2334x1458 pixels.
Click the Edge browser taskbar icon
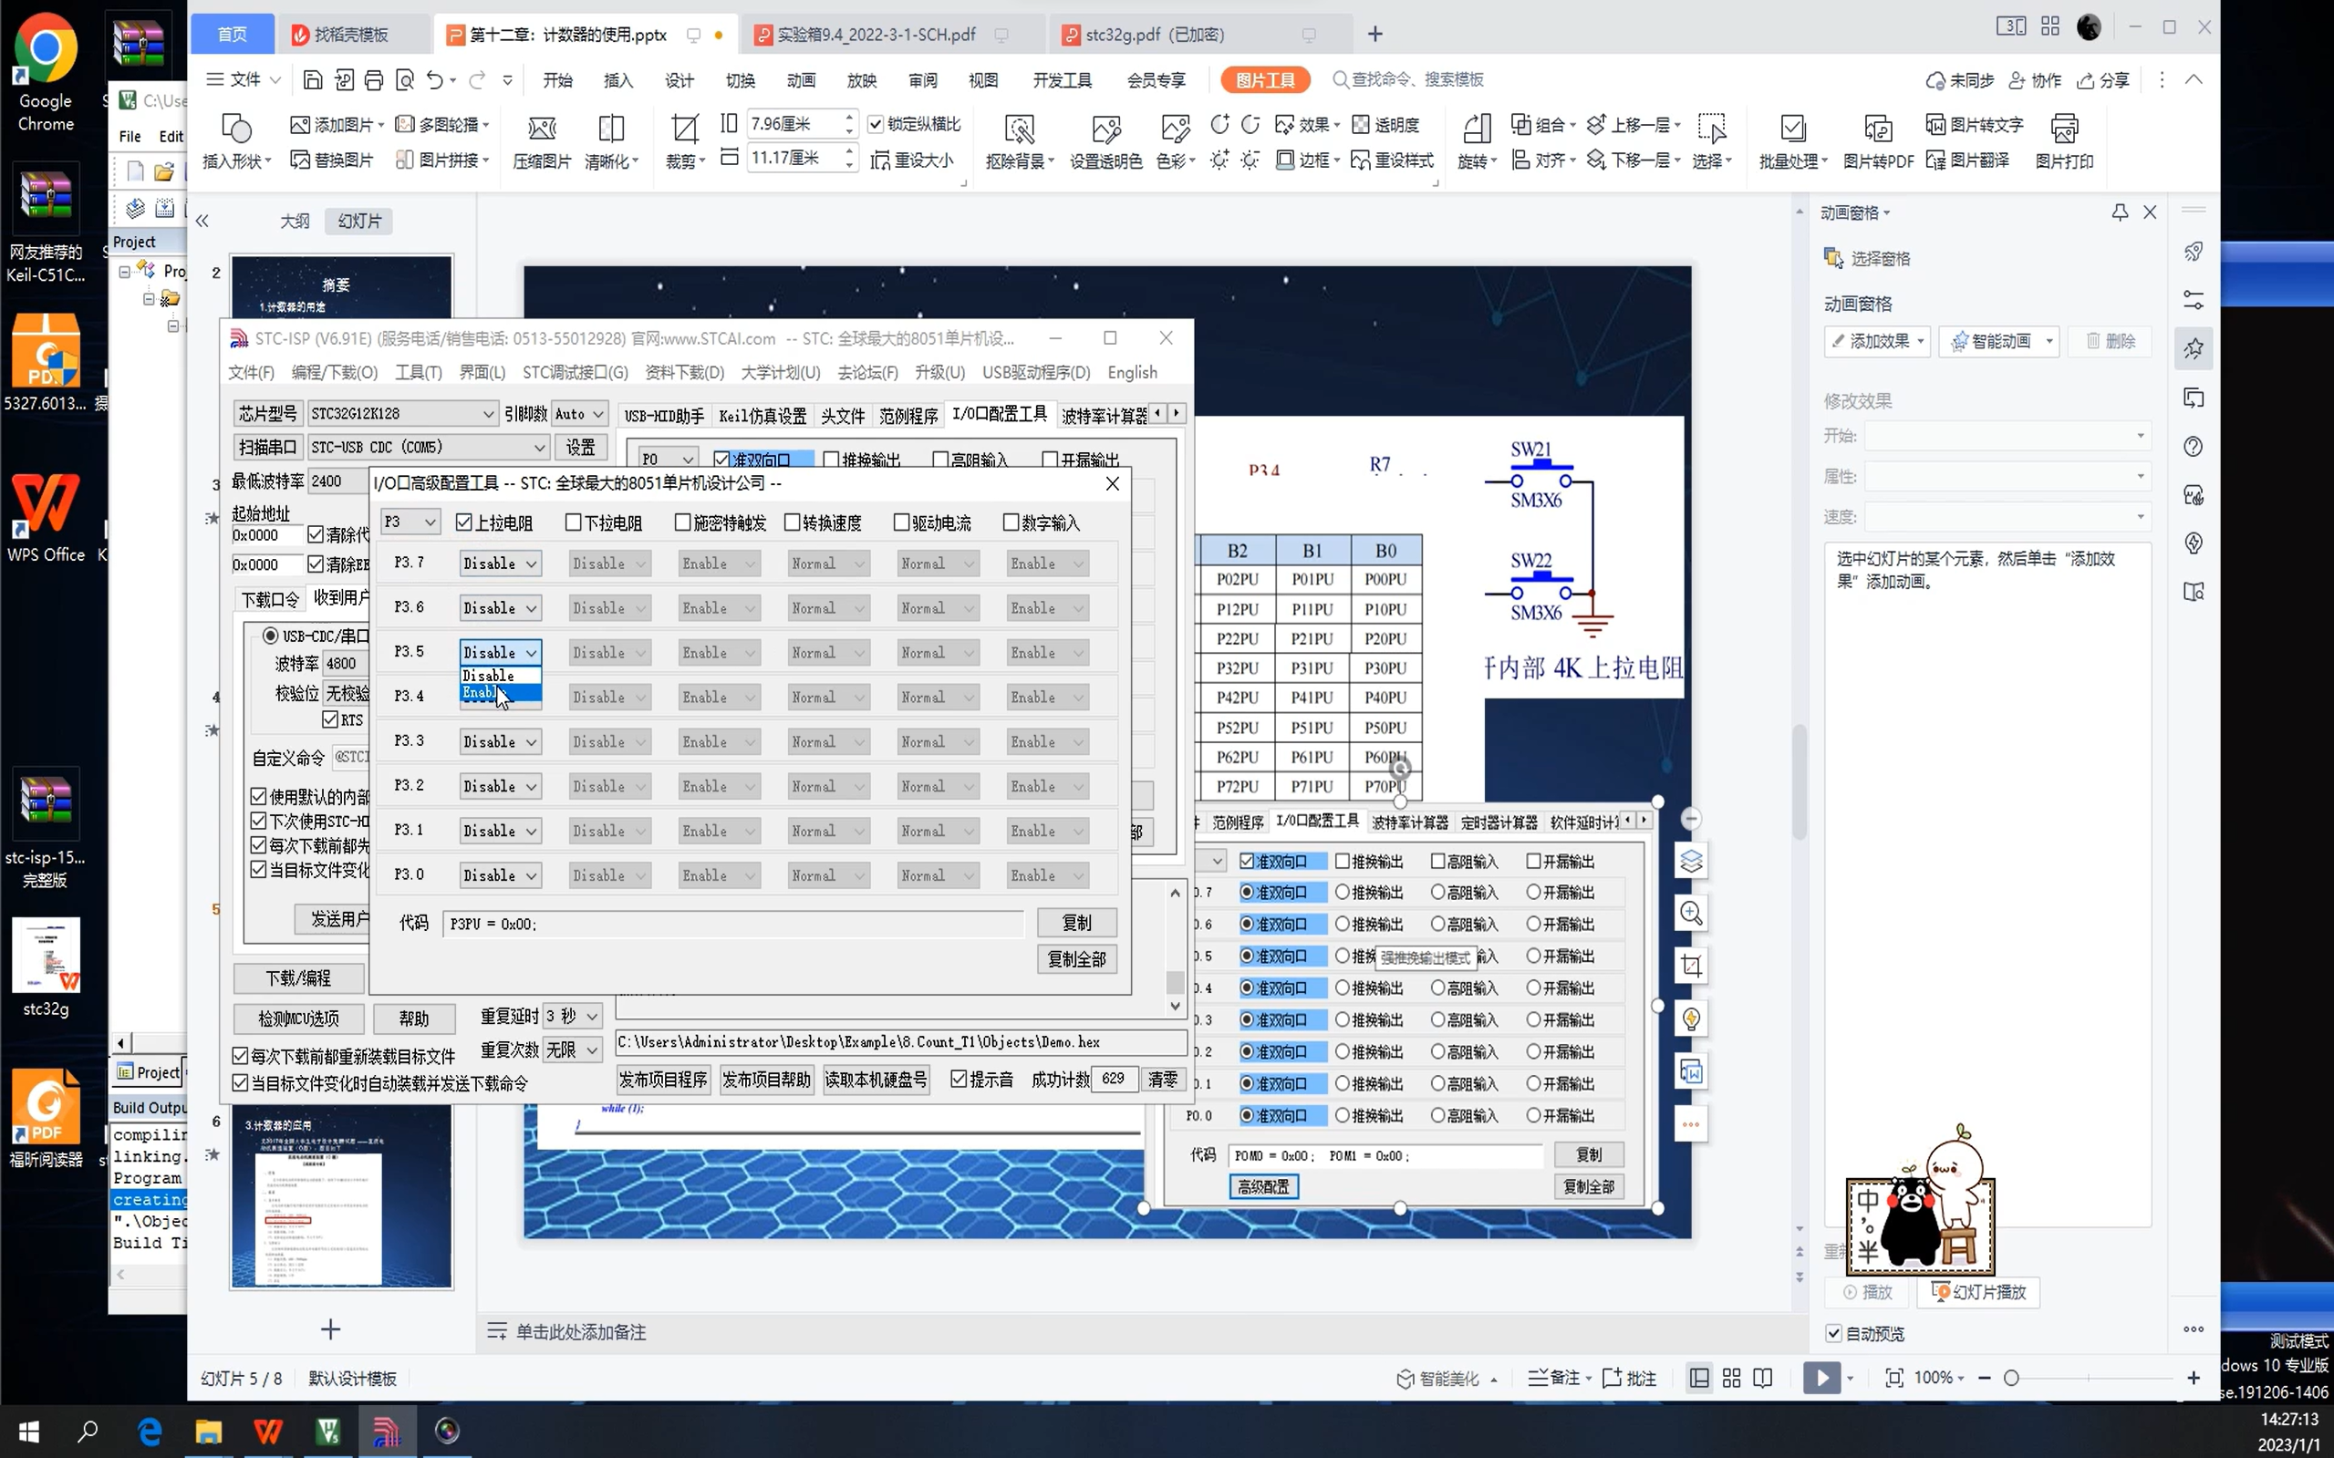coord(150,1431)
